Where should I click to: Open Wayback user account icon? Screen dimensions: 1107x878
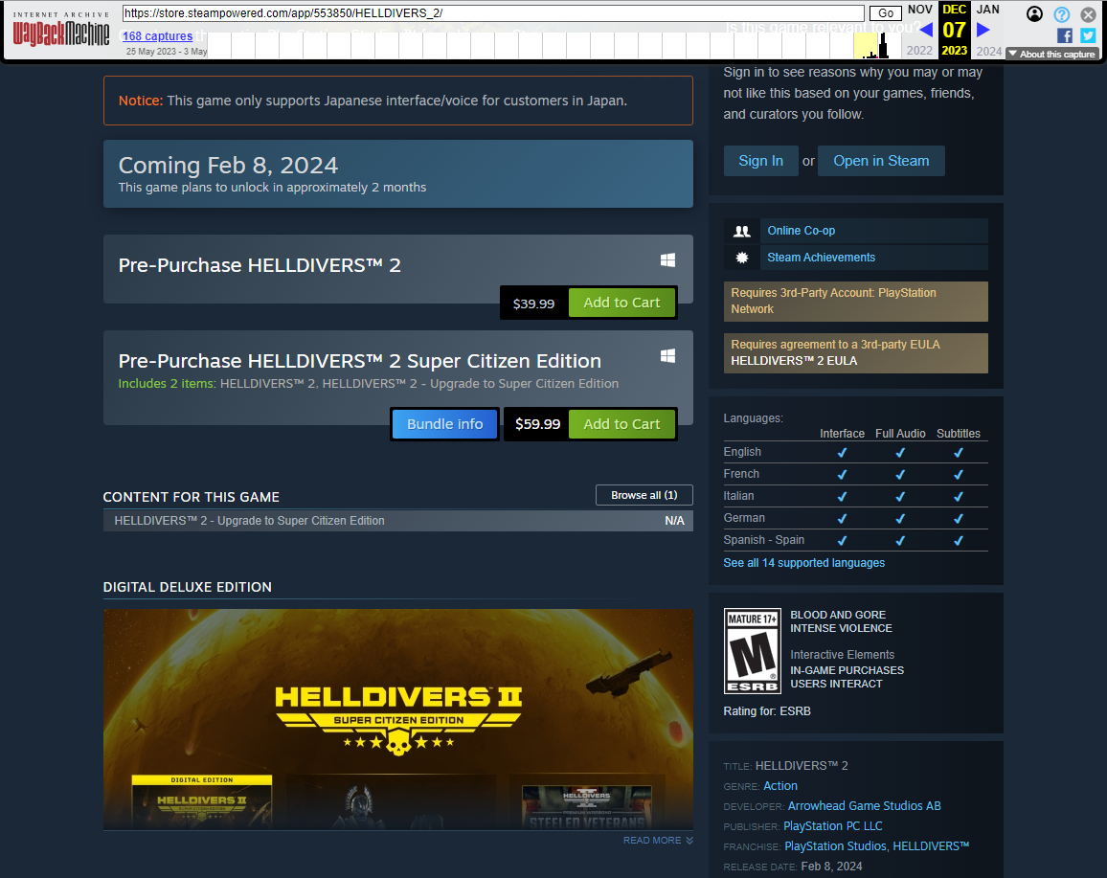[1034, 14]
